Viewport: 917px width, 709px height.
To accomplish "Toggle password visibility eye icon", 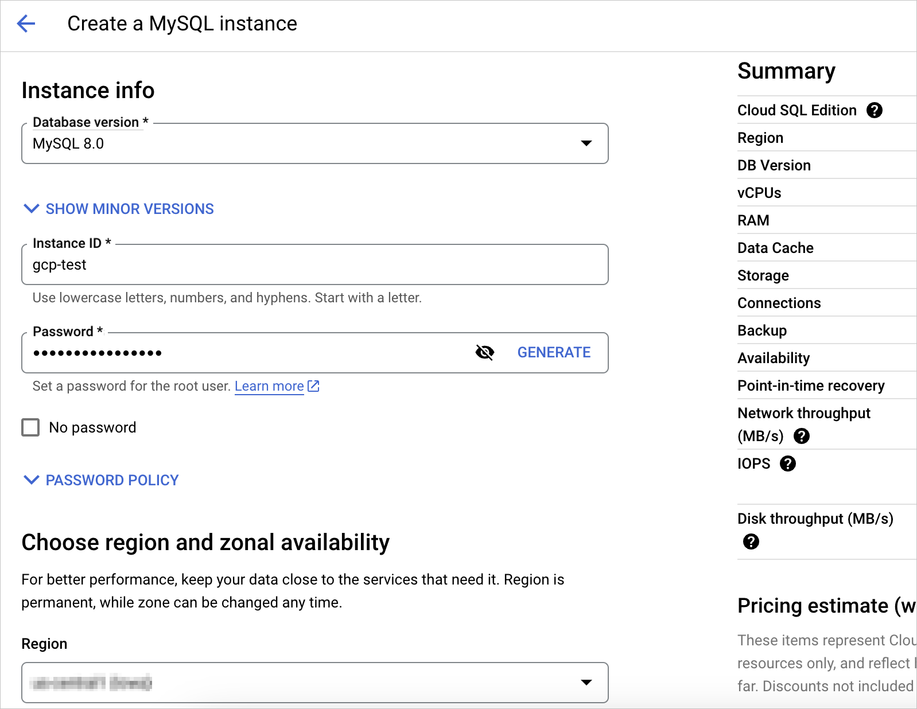I will (x=485, y=352).
